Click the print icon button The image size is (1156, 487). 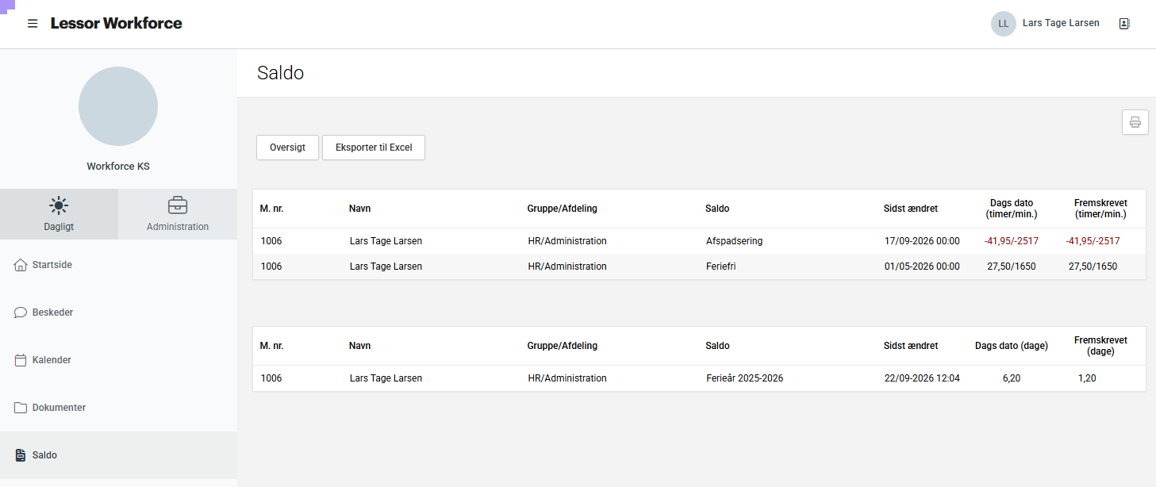coord(1135,122)
